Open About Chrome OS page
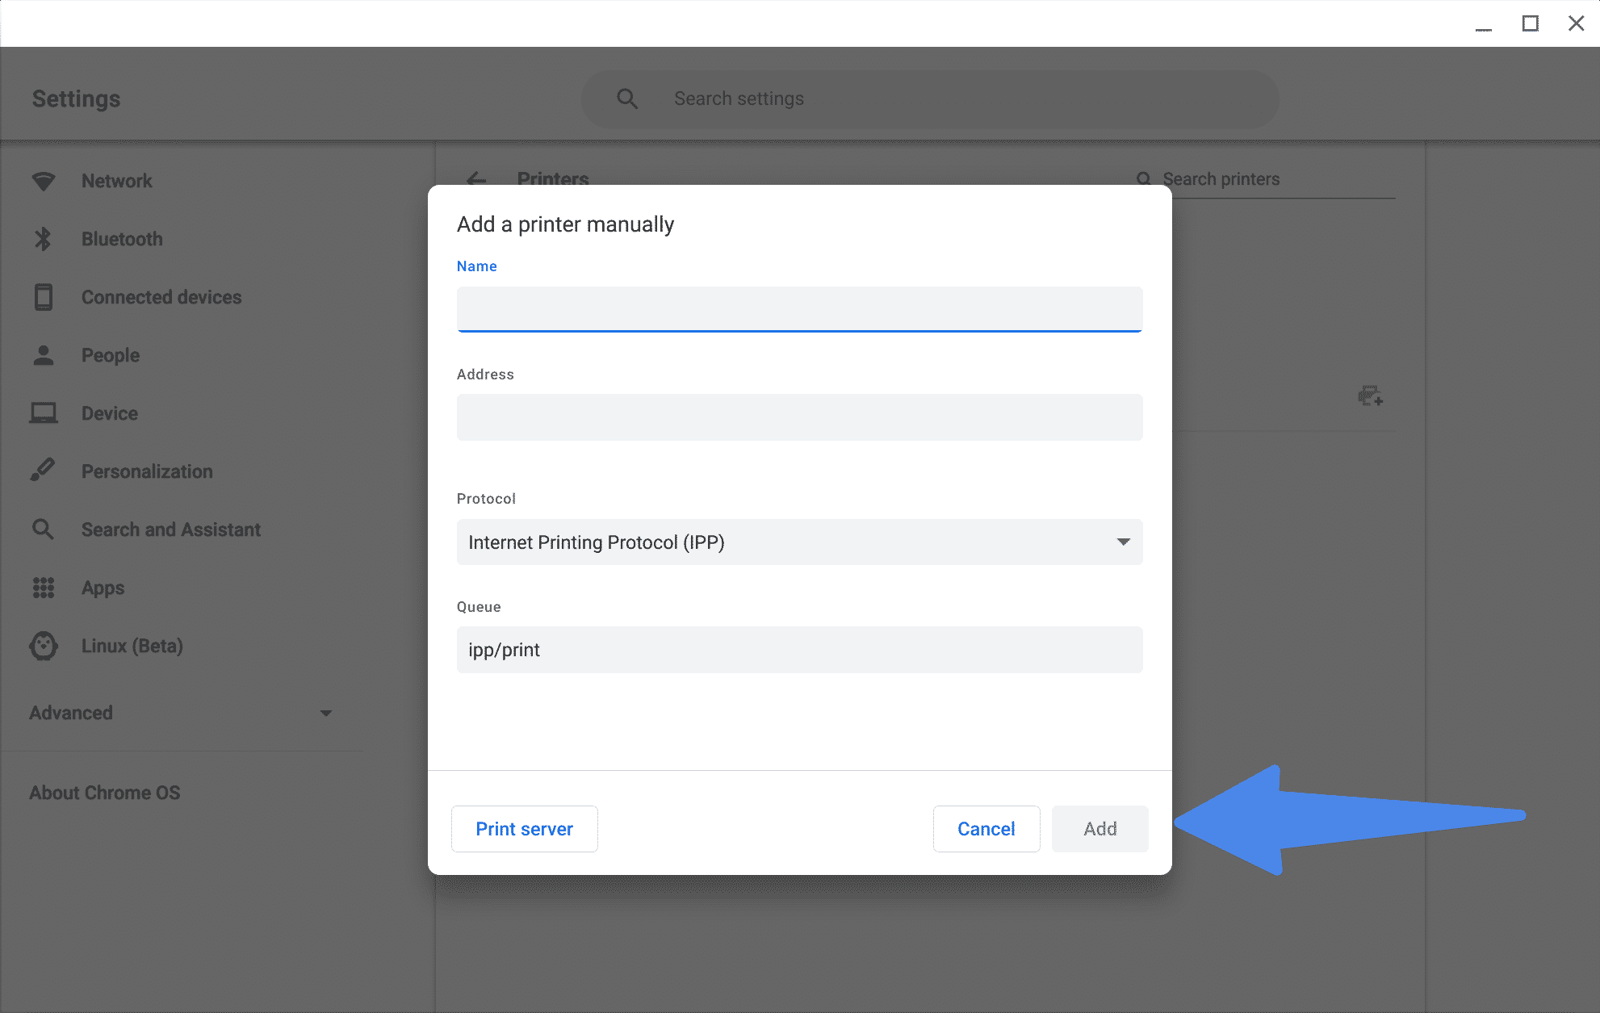Viewport: 1600px width, 1013px height. [105, 793]
